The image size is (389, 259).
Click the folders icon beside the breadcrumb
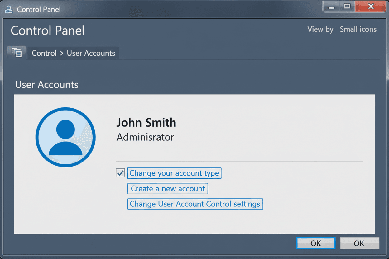(16, 52)
